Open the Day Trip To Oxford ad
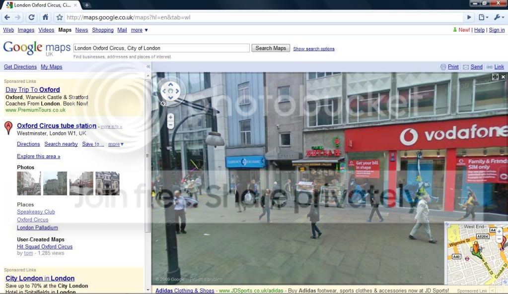 [33, 90]
